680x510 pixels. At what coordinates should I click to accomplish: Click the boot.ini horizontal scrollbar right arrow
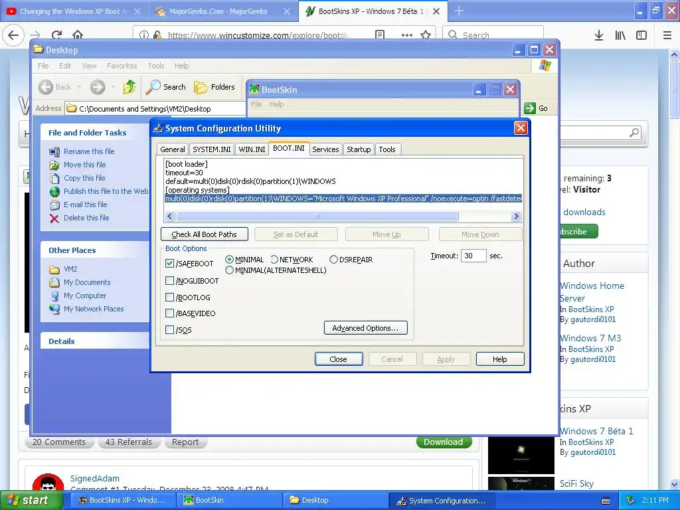[x=515, y=216]
